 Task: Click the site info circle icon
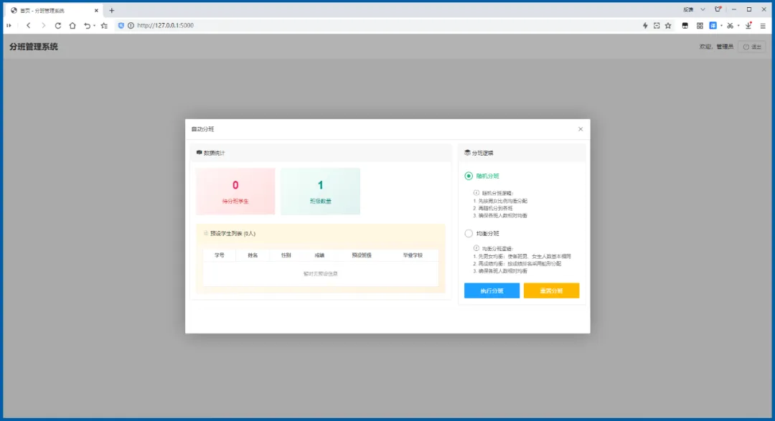point(131,25)
